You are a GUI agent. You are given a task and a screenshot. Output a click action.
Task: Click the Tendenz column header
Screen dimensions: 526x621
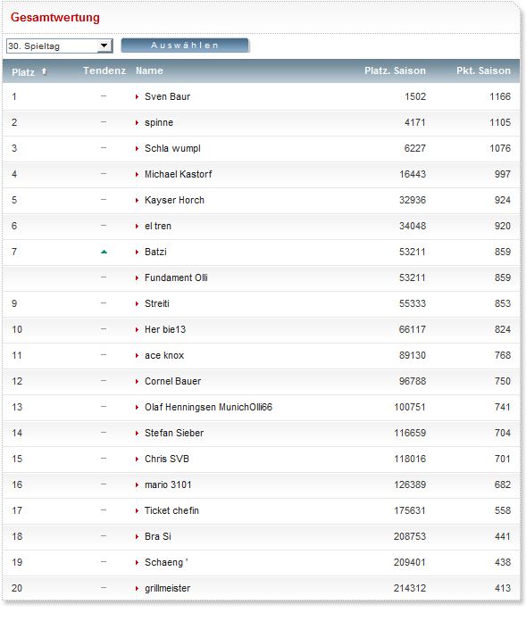point(104,70)
